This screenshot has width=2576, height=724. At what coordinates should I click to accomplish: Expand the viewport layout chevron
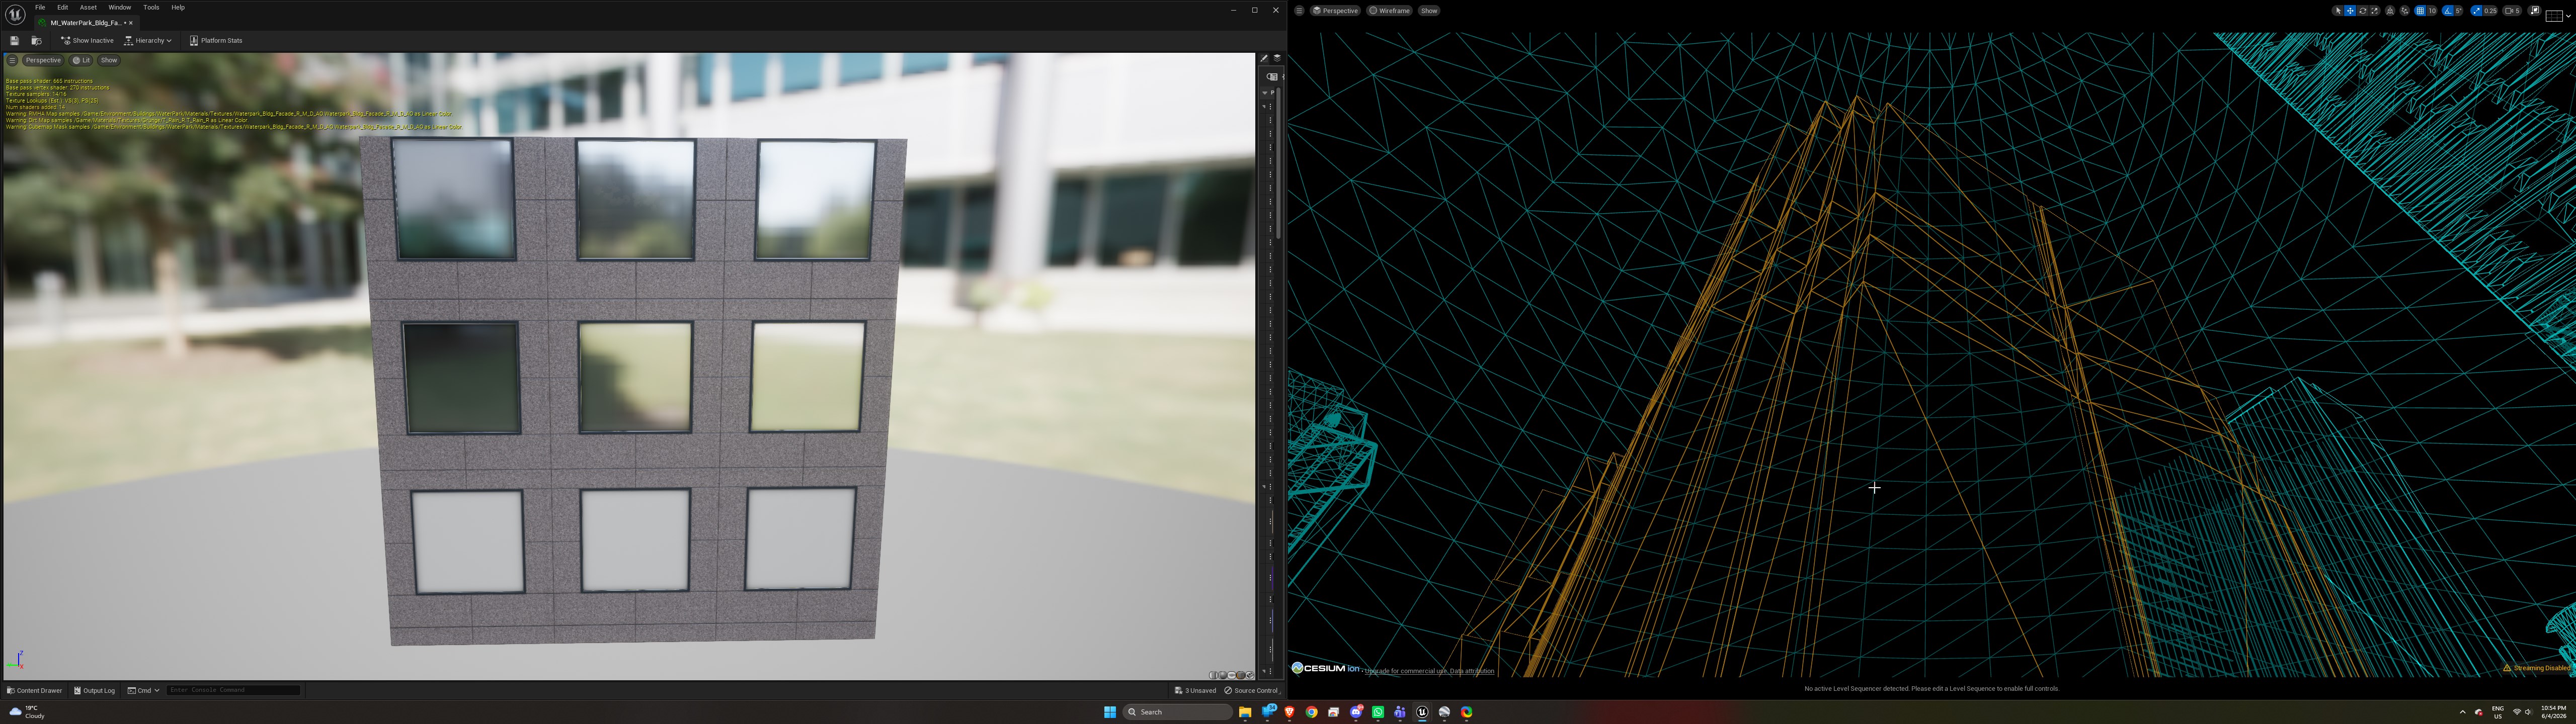coord(2568,16)
